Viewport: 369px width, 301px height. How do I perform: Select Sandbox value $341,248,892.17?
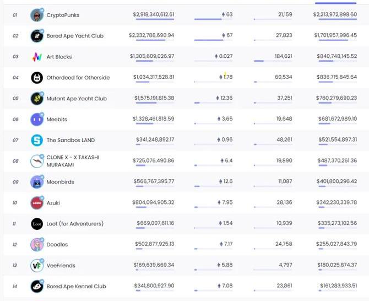point(155,139)
